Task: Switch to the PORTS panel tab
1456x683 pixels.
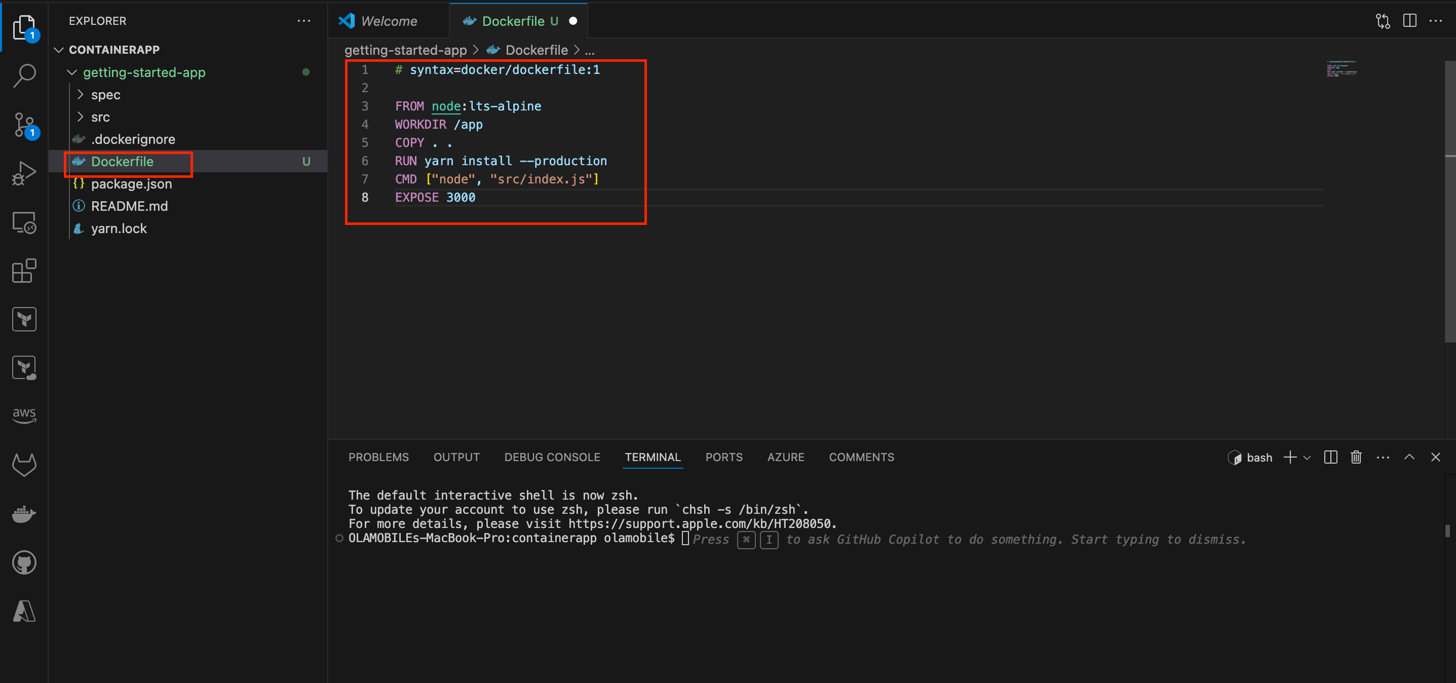Action: click(x=724, y=457)
